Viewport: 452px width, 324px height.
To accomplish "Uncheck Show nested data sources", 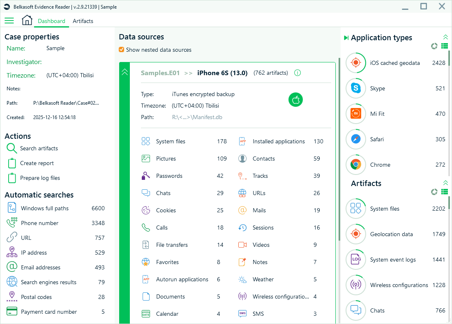I will [x=122, y=50].
